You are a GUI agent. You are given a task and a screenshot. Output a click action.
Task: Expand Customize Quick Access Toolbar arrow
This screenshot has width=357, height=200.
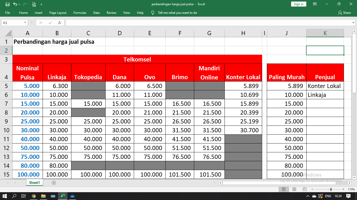point(41,4)
